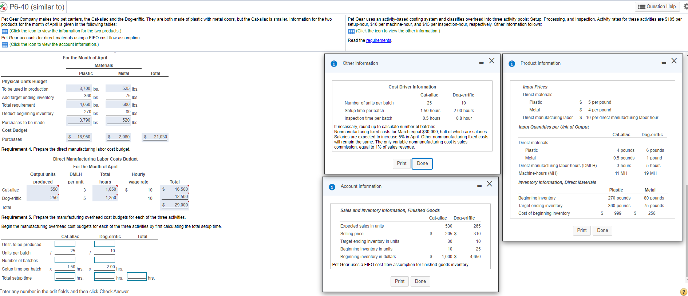This screenshot has width=688, height=296.
Task: Open table icon for account information
Action: (5, 45)
